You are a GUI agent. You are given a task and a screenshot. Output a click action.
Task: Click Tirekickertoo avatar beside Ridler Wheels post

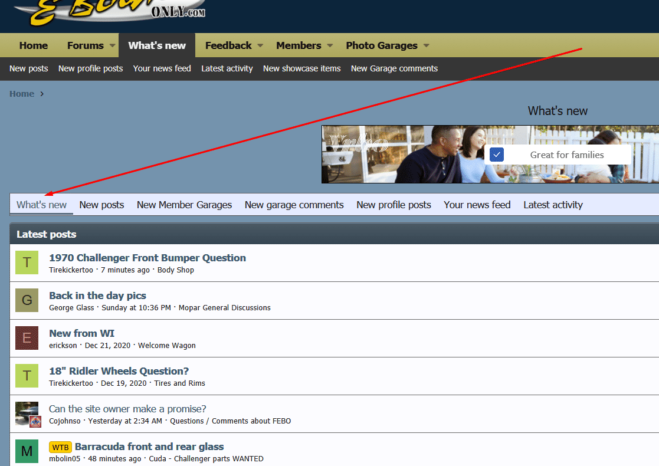click(x=27, y=376)
